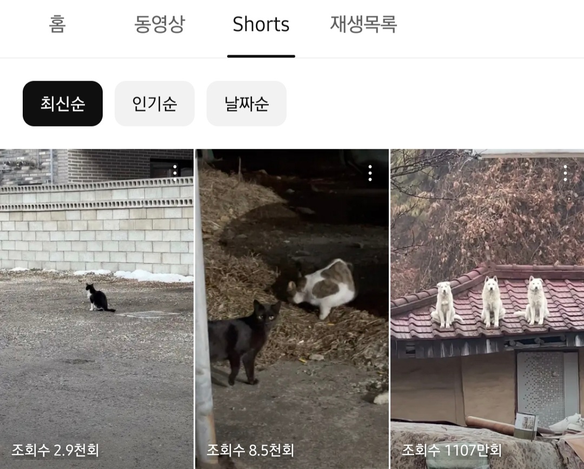Open the 동영상 tab
Viewport: 584px width, 469px height.
160,24
